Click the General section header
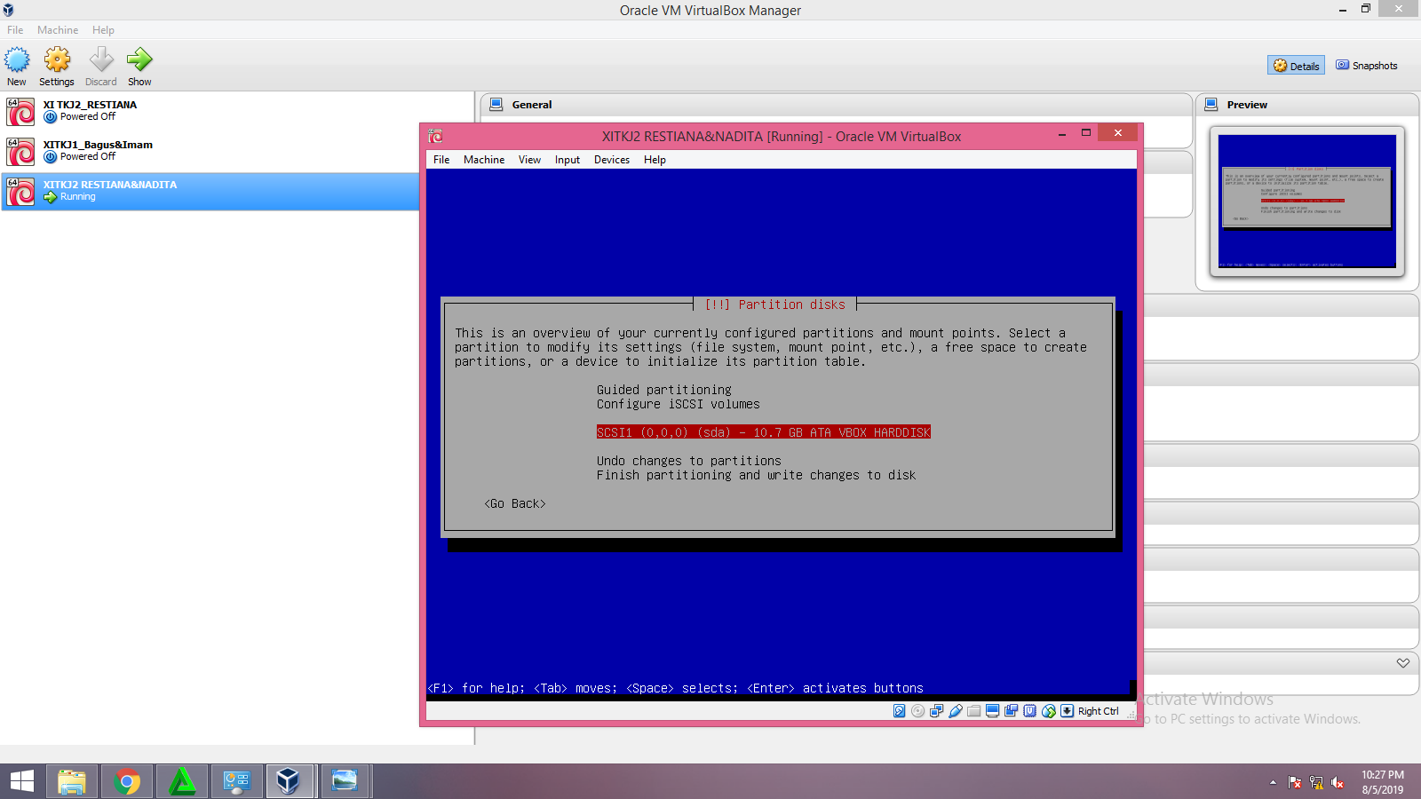Image resolution: width=1421 pixels, height=799 pixels. click(836, 105)
